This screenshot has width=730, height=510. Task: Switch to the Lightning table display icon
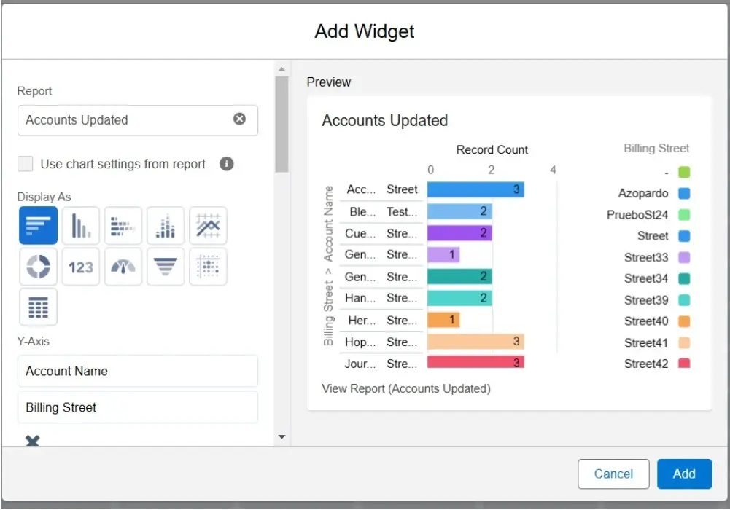tap(38, 307)
